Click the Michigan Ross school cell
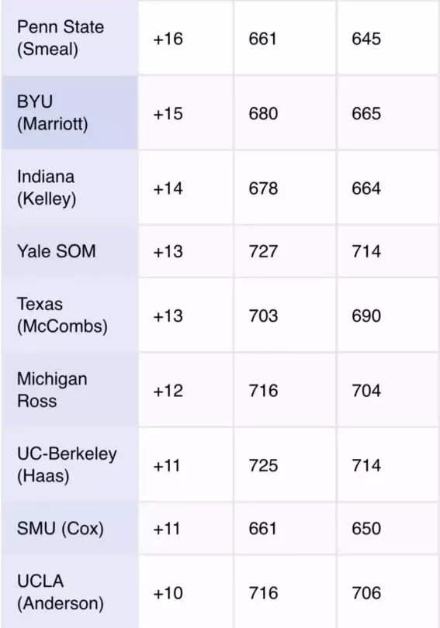Viewport: 440px width, 628px height. [70, 390]
